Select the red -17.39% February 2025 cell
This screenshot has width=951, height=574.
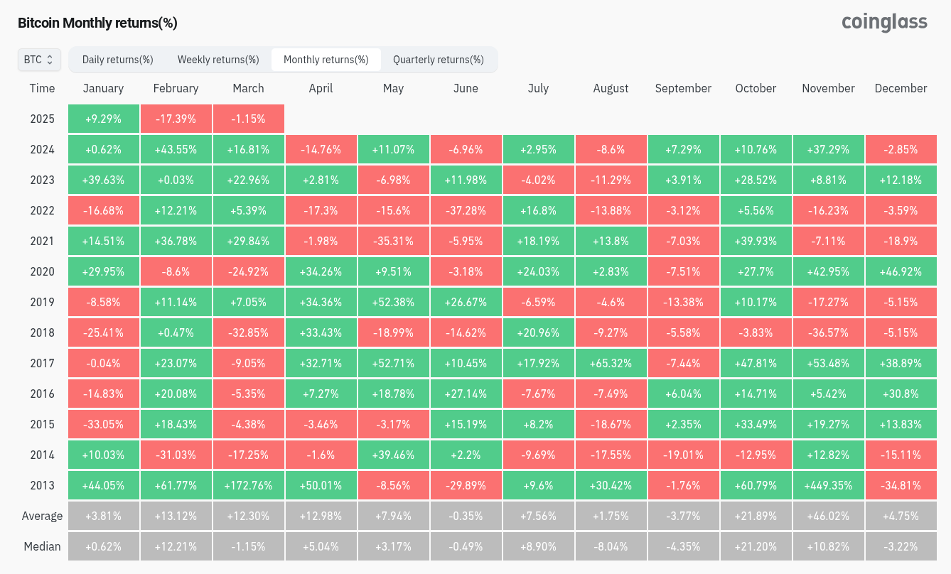176,119
